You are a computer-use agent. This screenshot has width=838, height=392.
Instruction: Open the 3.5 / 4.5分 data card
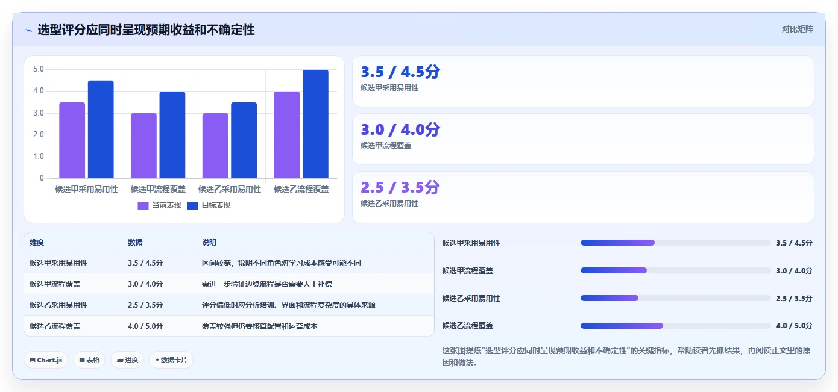pyautogui.click(x=583, y=81)
